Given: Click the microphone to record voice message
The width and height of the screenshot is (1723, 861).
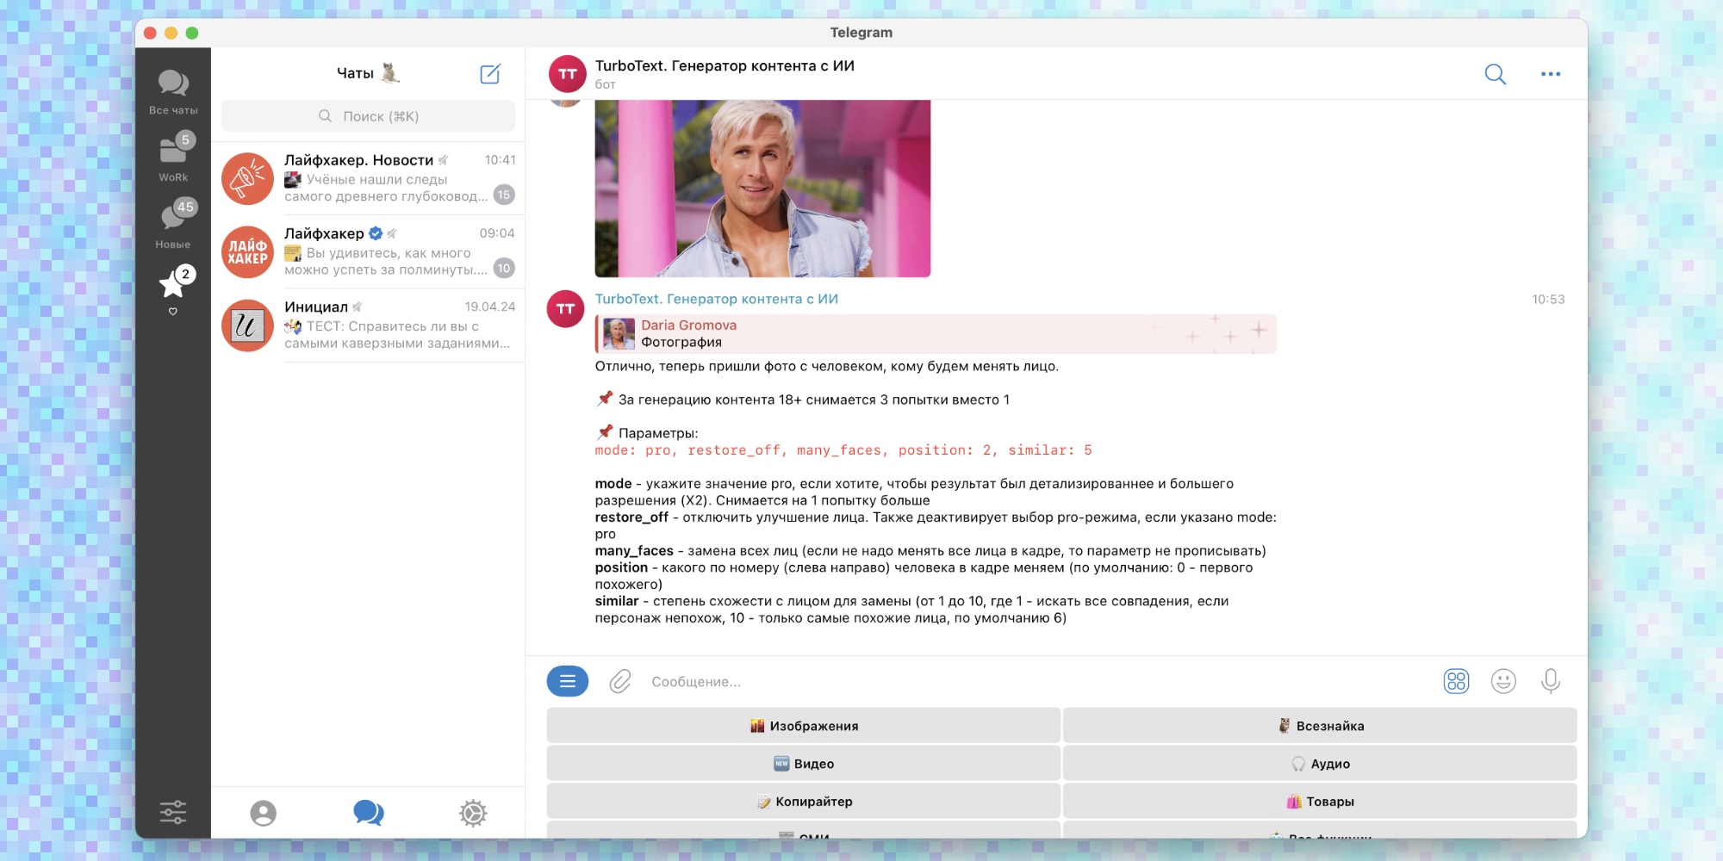Looking at the screenshot, I should coord(1550,680).
